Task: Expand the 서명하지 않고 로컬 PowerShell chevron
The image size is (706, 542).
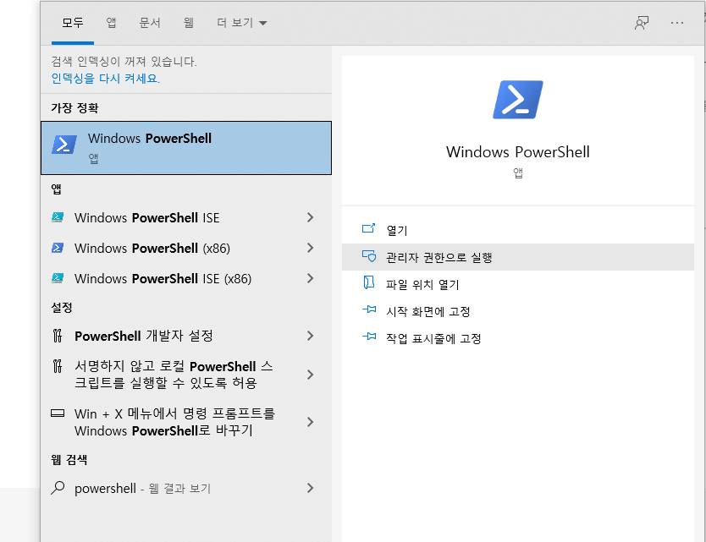Action: click(310, 375)
